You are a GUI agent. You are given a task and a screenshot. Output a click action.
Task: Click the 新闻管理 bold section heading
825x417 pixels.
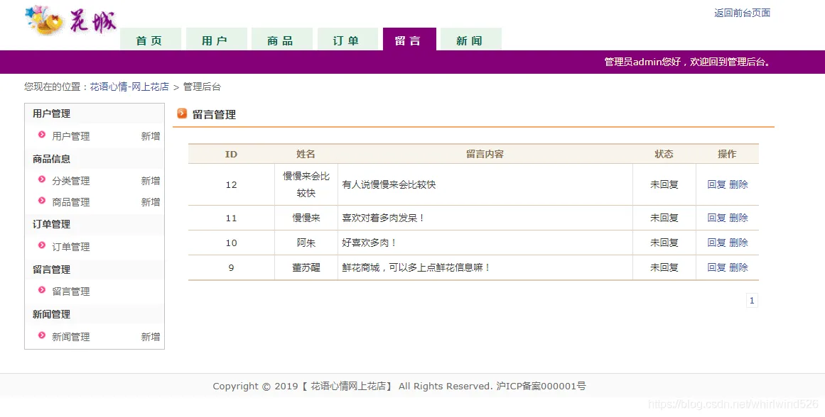52,314
